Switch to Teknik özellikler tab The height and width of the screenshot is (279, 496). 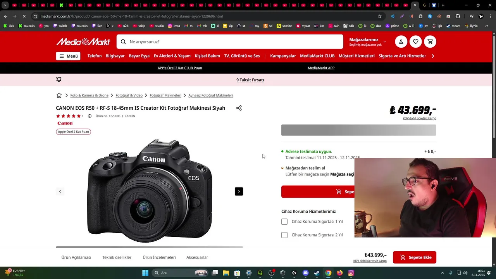pyautogui.click(x=117, y=257)
